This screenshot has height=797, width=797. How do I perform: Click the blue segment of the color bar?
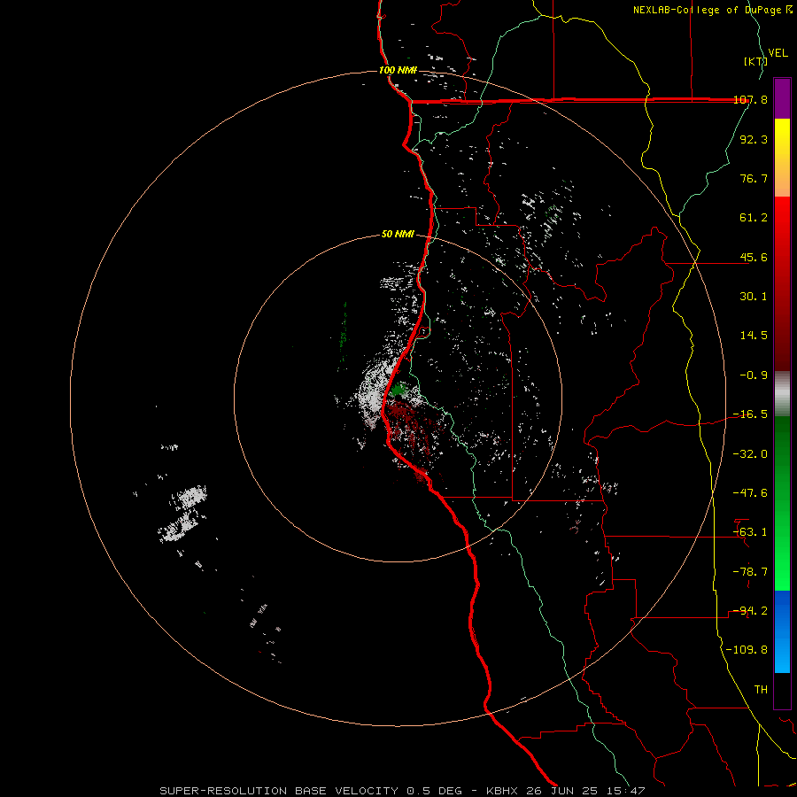tap(782, 631)
